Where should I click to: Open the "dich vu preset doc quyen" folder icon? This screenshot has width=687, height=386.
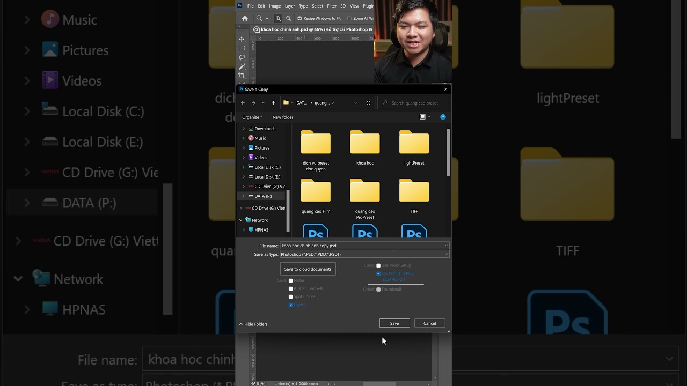pyautogui.click(x=316, y=142)
